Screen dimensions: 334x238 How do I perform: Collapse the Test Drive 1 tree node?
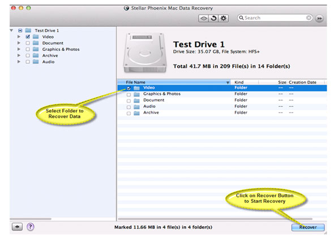click(11, 31)
